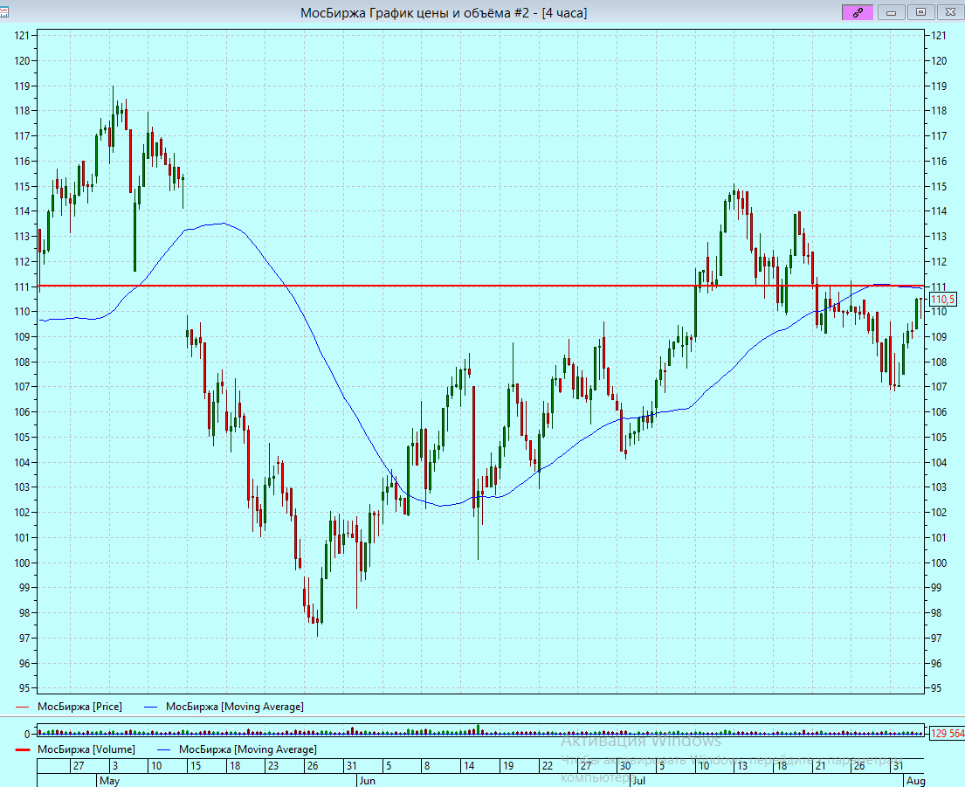Click date label 21 on the time axis
The height and width of the screenshot is (787, 965).
(x=820, y=766)
